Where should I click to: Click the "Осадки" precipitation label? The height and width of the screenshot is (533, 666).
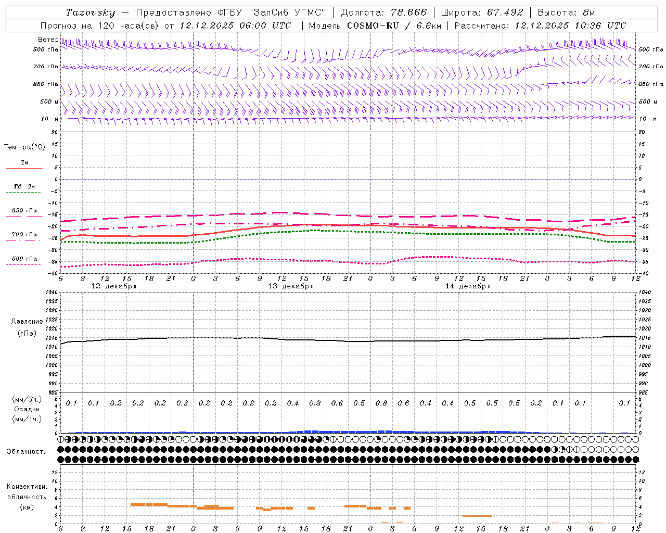[x=27, y=409]
